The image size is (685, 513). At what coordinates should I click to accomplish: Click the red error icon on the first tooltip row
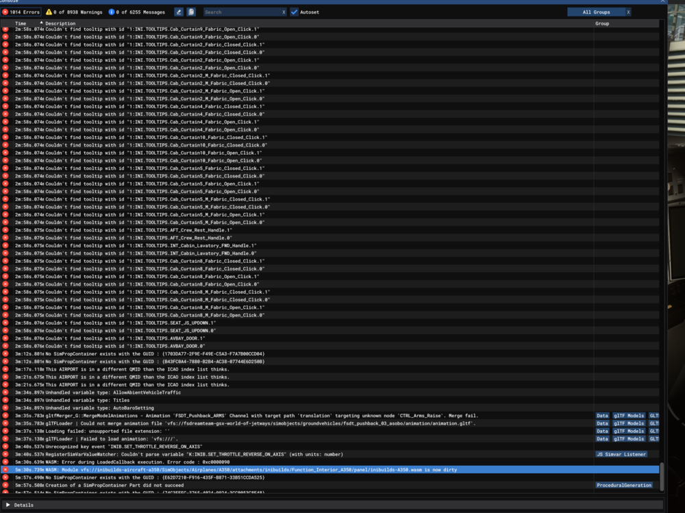(x=5, y=30)
